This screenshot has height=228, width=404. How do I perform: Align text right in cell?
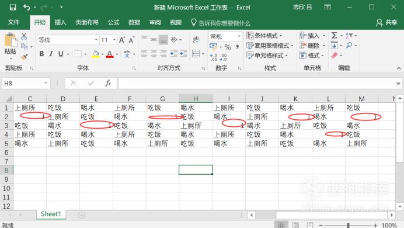[x=163, y=54]
